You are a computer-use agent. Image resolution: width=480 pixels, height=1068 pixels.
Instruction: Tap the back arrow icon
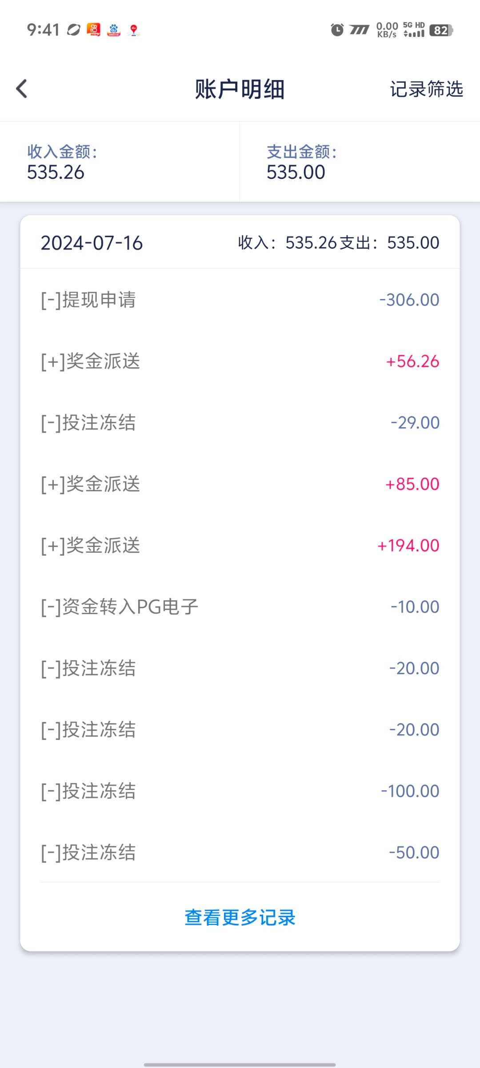(x=22, y=89)
